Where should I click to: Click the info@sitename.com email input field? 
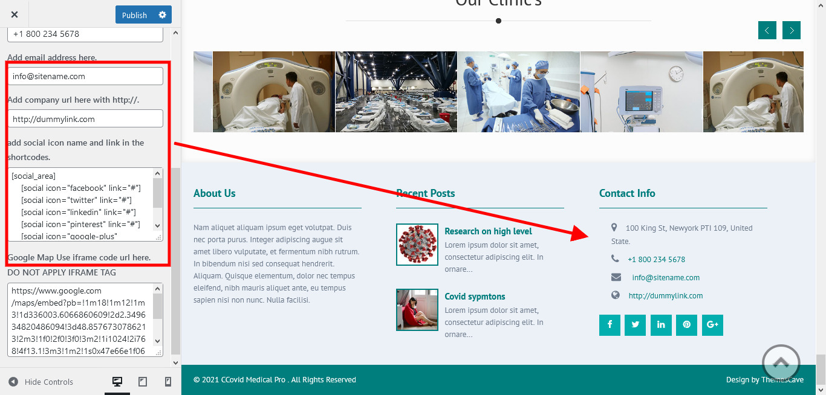click(85, 76)
